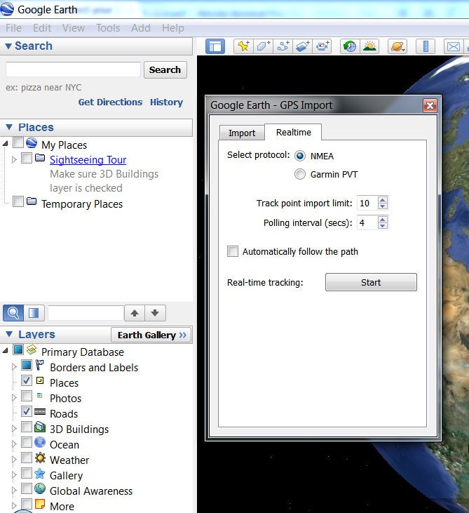Add an image overlay from the toolbar
This screenshot has height=513, width=469.
(x=302, y=46)
